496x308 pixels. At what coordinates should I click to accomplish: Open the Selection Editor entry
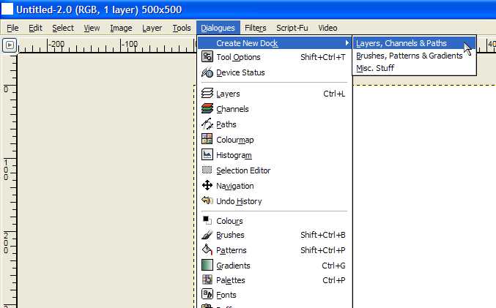coord(275,170)
